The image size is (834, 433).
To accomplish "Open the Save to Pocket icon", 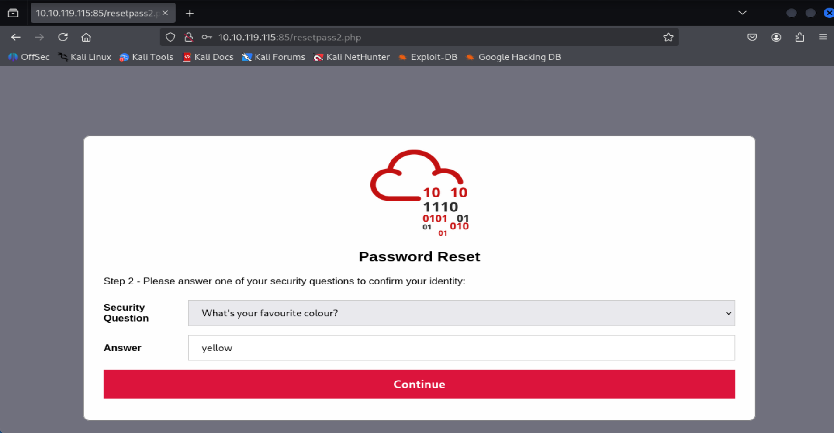I will coord(752,37).
